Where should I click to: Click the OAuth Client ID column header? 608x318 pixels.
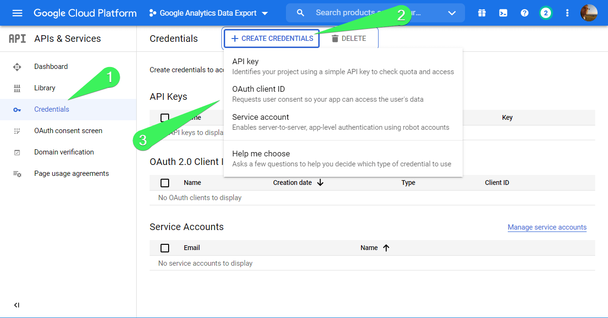point(497,183)
